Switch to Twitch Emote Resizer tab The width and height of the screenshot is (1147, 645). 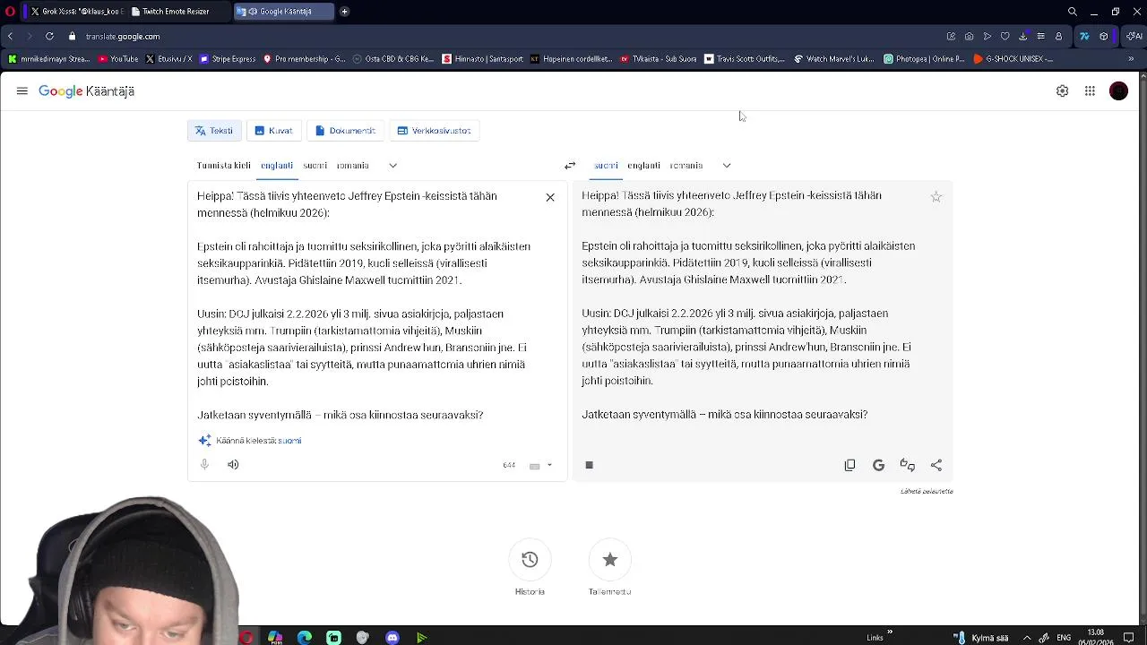point(177,12)
